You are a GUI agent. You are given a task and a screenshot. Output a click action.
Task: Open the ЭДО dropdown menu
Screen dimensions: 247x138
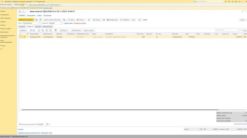point(71,20)
